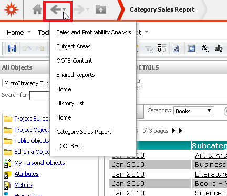Image resolution: width=227 pixels, height=196 pixels.
Task: Click the Subcategory column header
Action: click(x=209, y=145)
